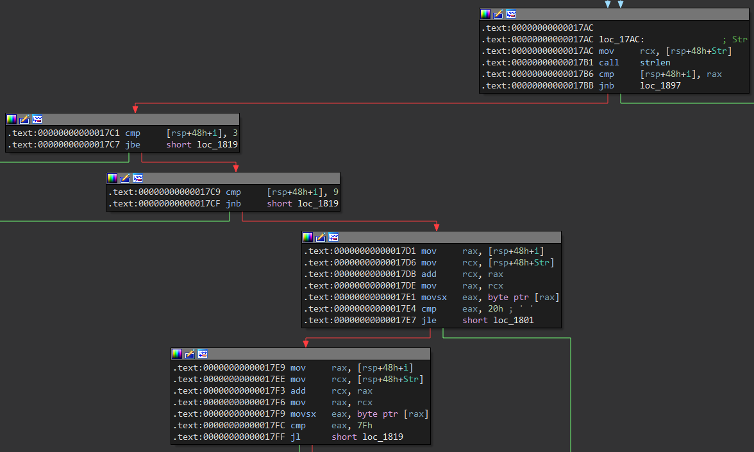This screenshot has height=452, width=754.
Task: Click the pencil edit icon on the 17D1 block
Action: (321, 237)
